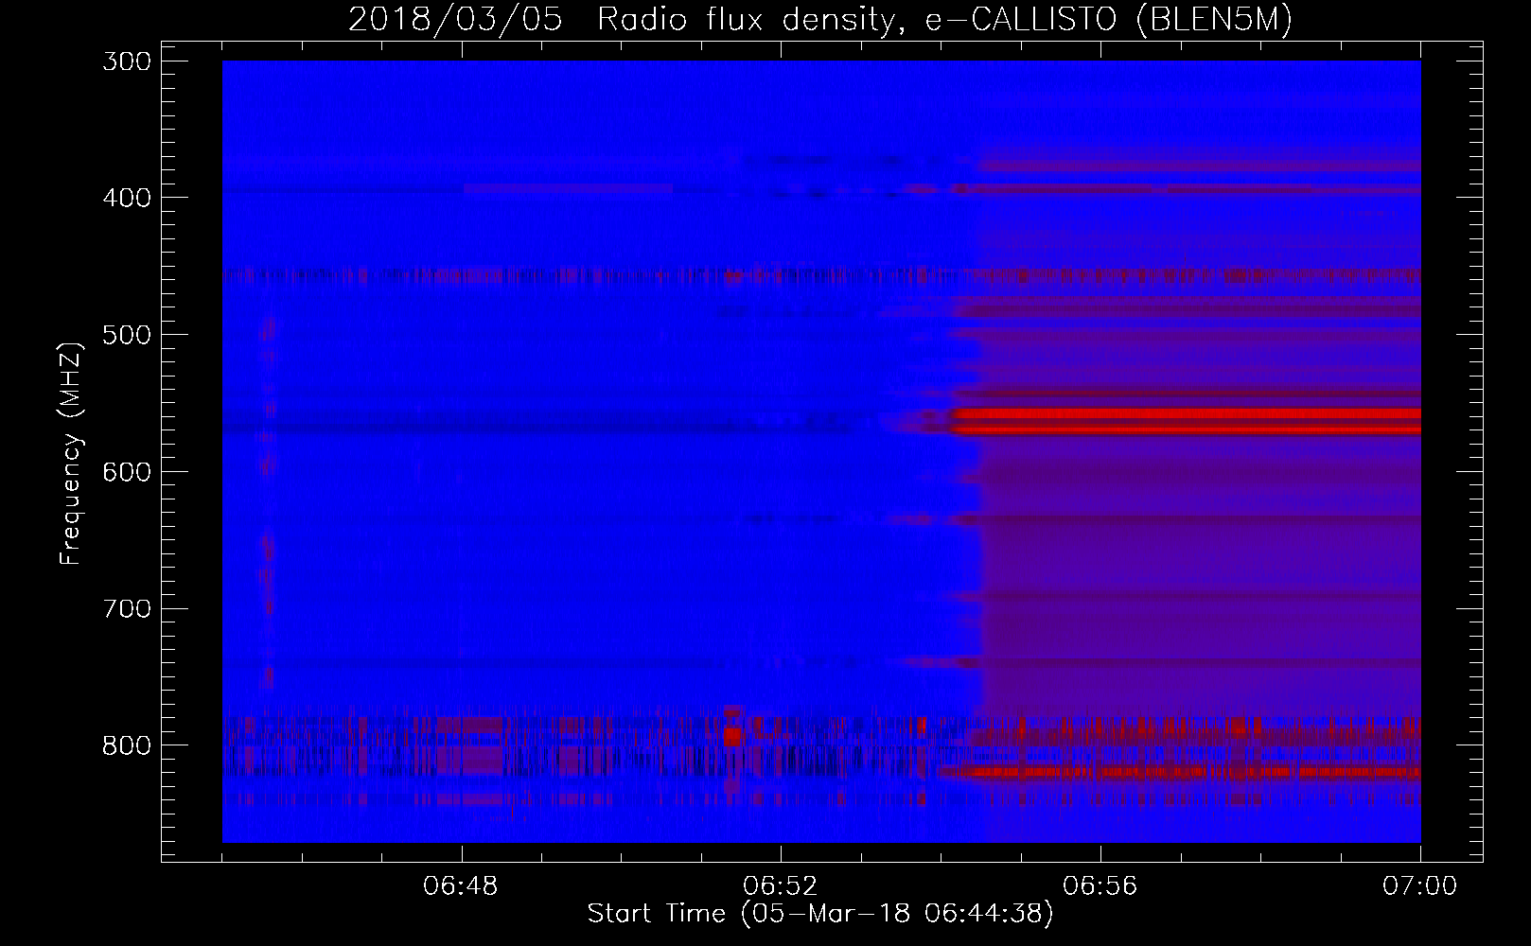Click the 06:56 time tick label
1531x946 pixels.
(x=1100, y=886)
